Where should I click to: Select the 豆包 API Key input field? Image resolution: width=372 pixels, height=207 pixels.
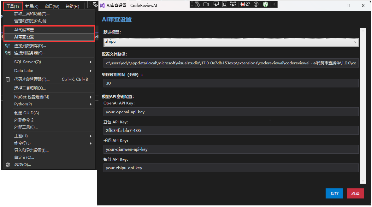pyautogui.click(x=231, y=130)
